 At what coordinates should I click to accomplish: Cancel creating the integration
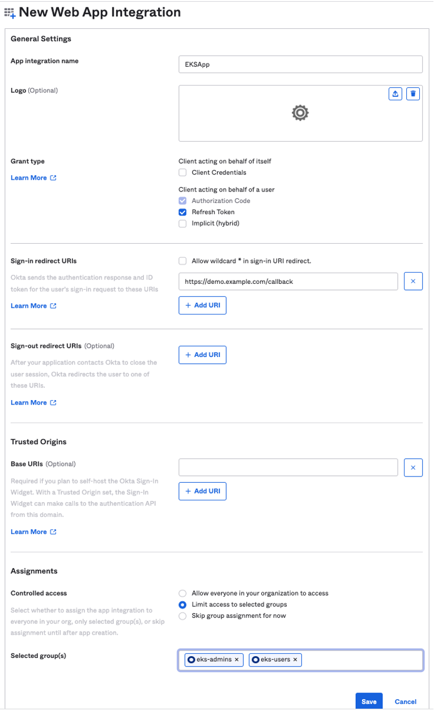pos(405,702)
